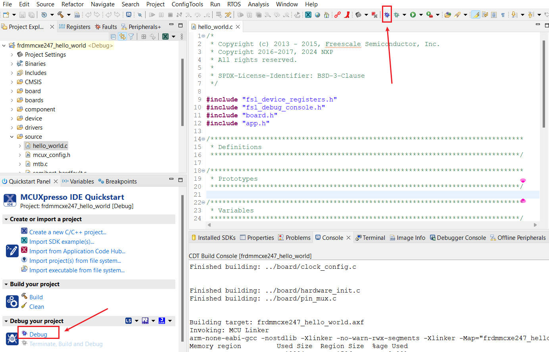Screen dimensions: 549x352
Task: Expand the drivers folder in project tree
Action: [12, 128]
